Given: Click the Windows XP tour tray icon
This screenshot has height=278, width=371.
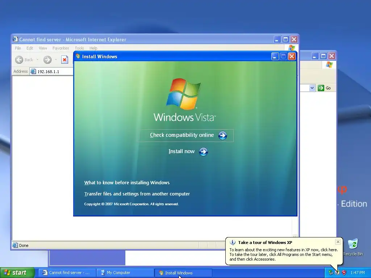Looking at the screenshot, I should 337,273.
